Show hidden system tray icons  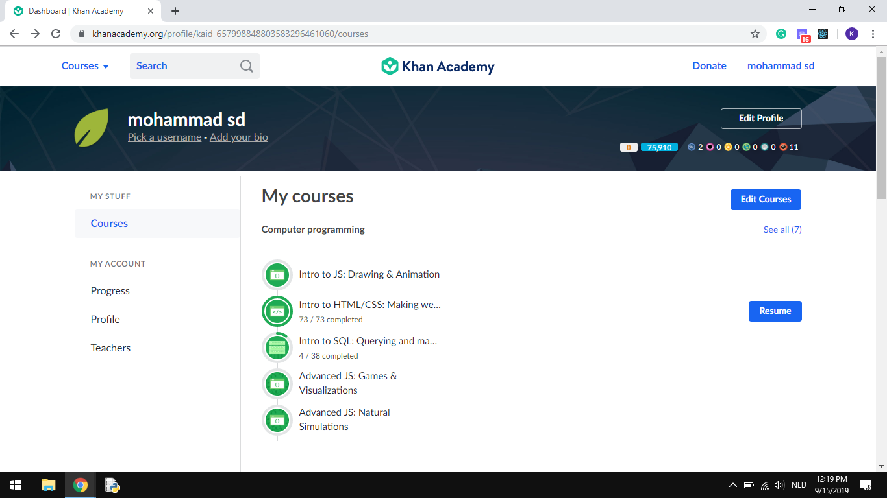(x=733, y=485)
